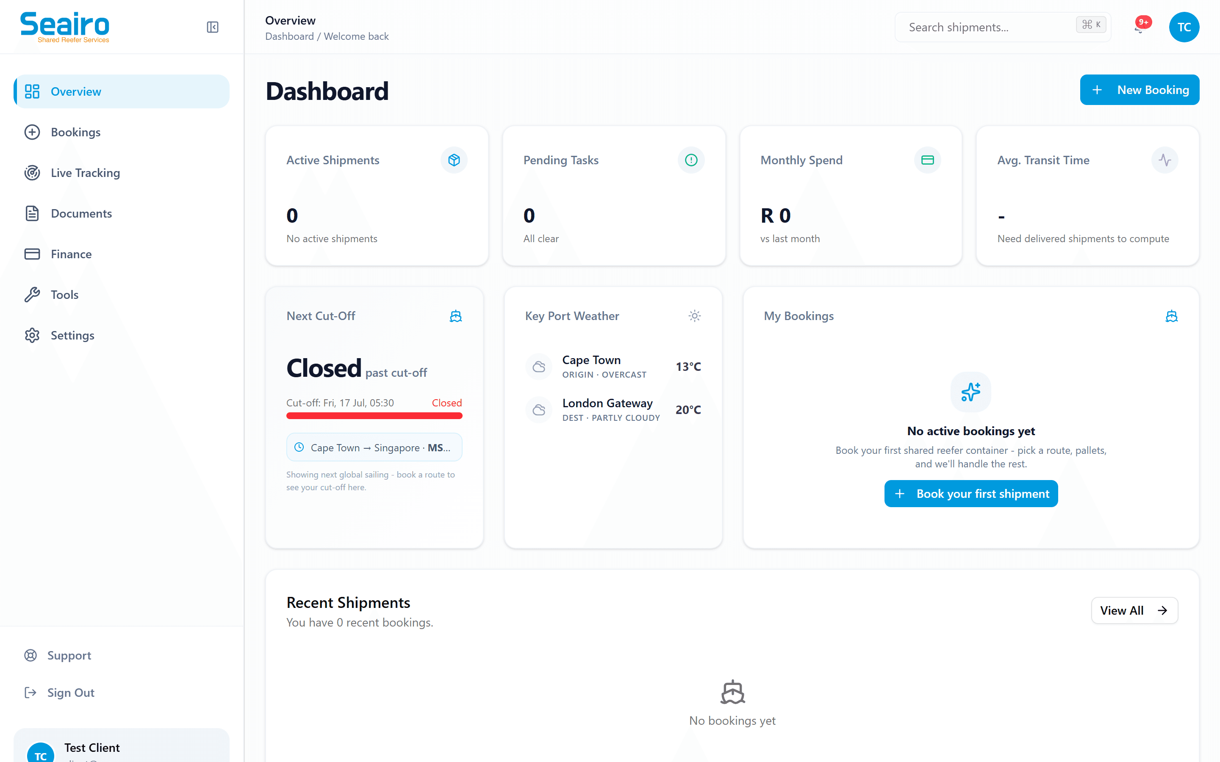
Task: Click sparkle icon above No active bookings
Action: pyautogui.click(x=970, y=392)
